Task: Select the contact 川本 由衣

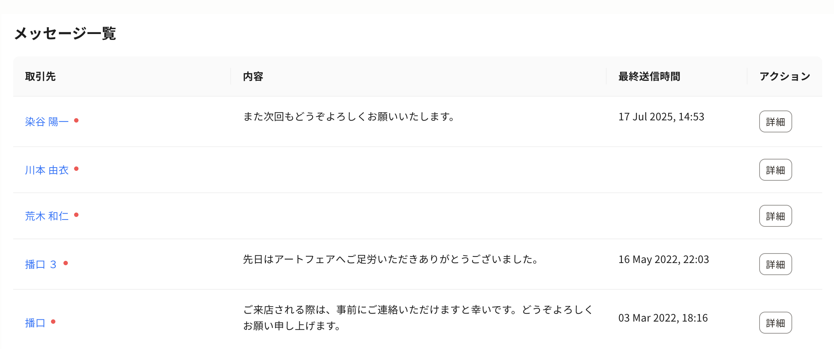Action: 47,170
